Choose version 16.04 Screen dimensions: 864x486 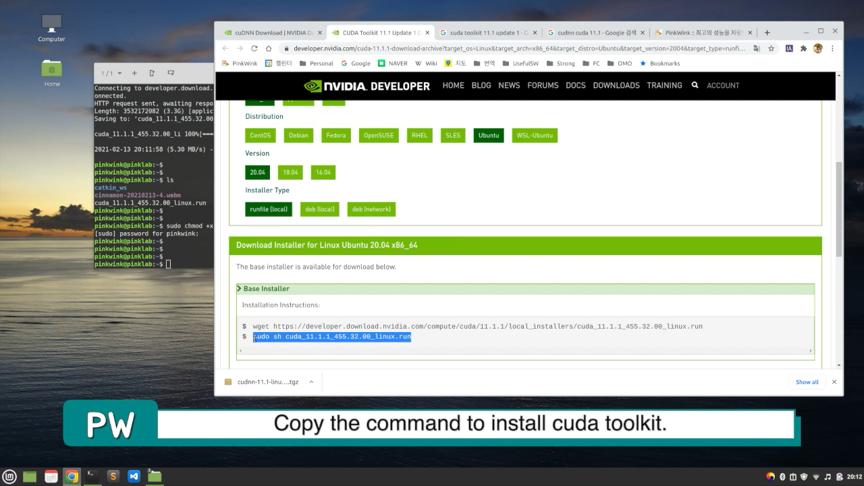click(323, 172)
